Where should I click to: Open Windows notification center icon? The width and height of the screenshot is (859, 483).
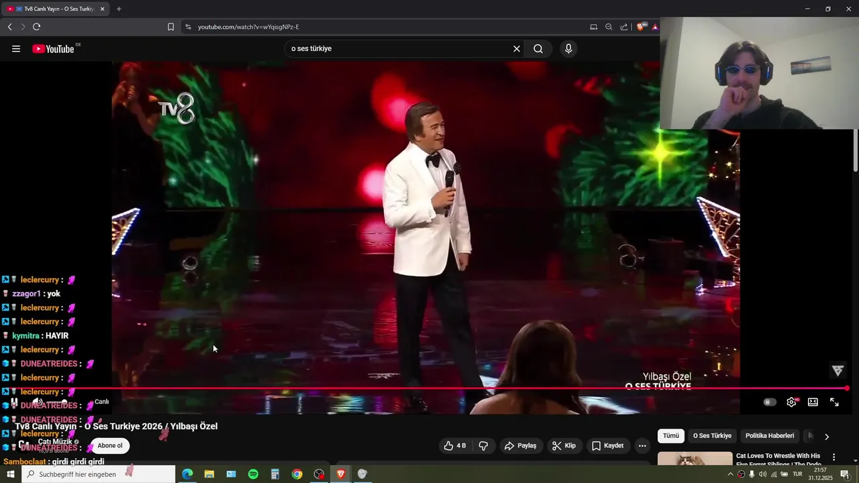click(x=845, y=474)
